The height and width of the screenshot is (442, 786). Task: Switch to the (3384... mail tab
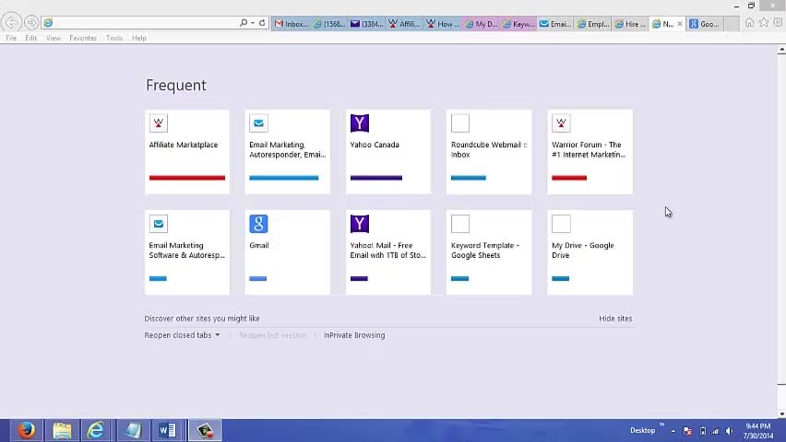point(367,24)
